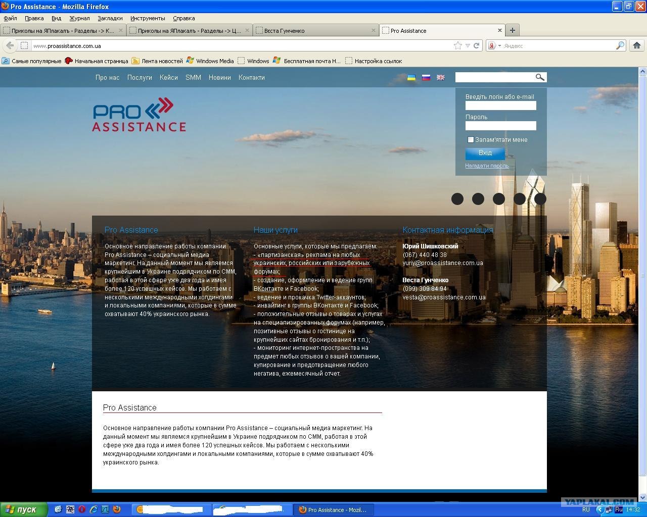Open the Нагадати пароль link
Image resolution: width=647 pixels, height=517 pixels.
[487, 166]
